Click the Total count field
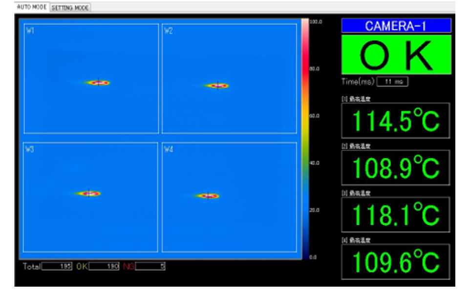Image resolution: width=469 pixels, height=293 pixels. (57, 266)
